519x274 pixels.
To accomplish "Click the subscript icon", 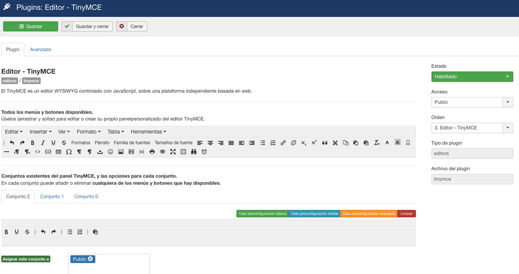I will click(304, 143).
